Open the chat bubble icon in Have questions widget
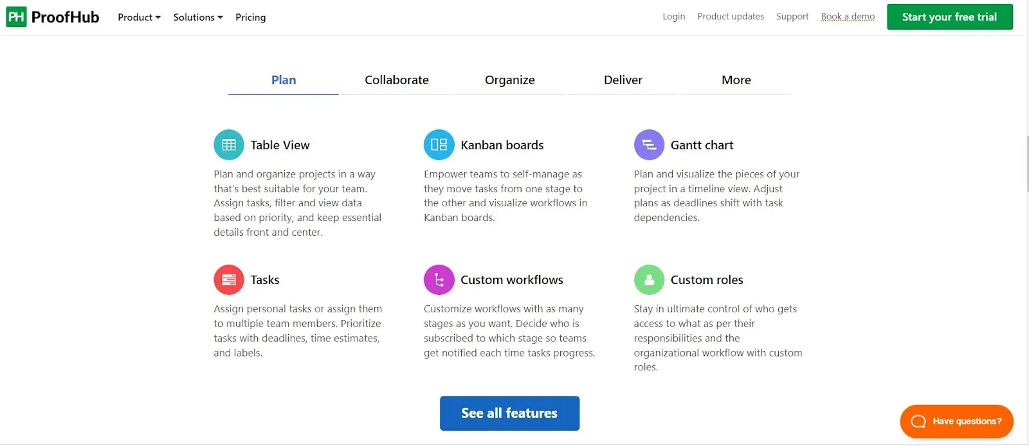Viewport: 1029px width, 446px height. click(x=916, y=421)
